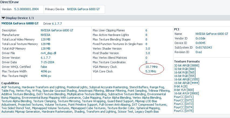Click the Driver 6.1.7.7 text in the header

[x=53, y=24]
